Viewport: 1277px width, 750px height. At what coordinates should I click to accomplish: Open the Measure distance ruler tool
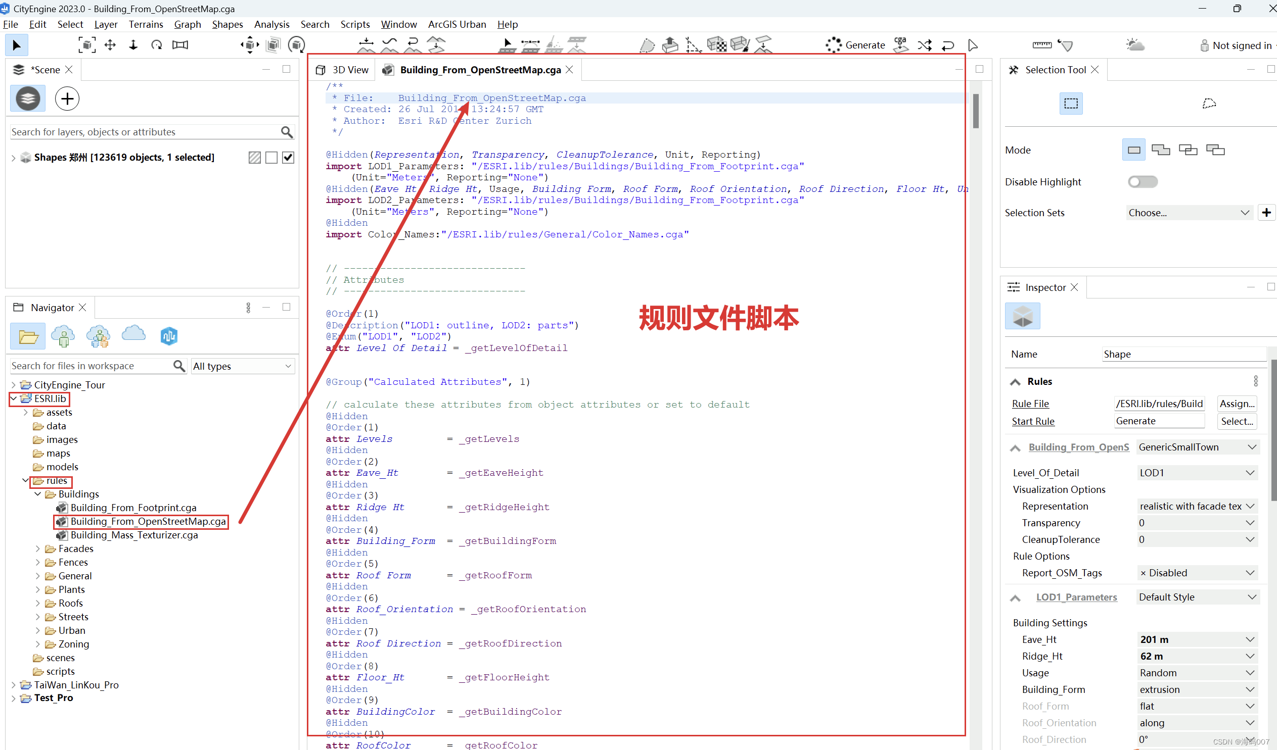coord(1042,45)
